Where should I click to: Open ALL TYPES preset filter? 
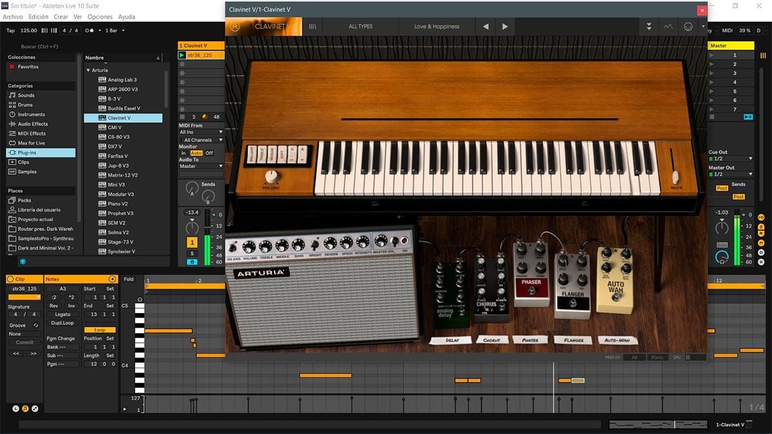(x=360, y=26)
